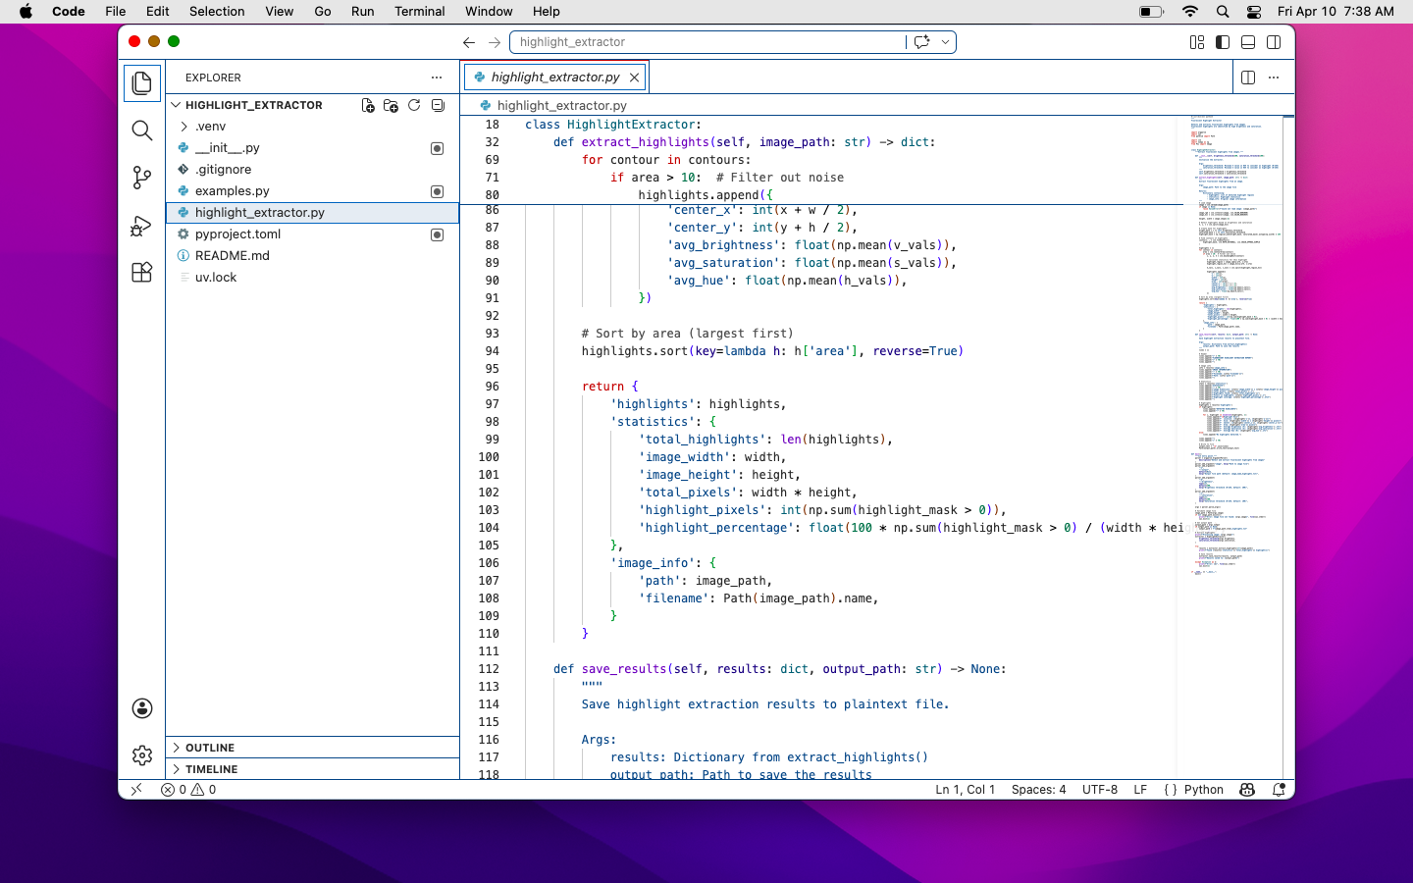Open go to line via Ln 1, Col 1
The image size is (1413, 883).
(965, 790)
